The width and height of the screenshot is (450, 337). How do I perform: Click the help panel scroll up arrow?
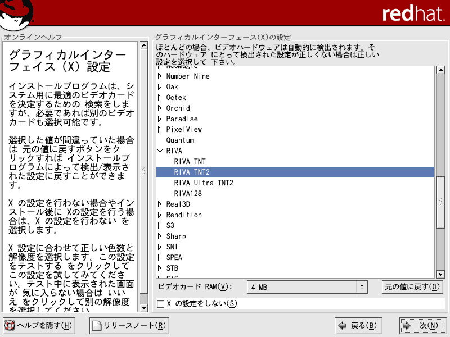143,45
